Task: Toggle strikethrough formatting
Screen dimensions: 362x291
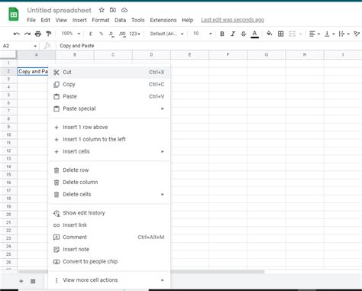Action: pyautogui.click(x=244, y=34)
